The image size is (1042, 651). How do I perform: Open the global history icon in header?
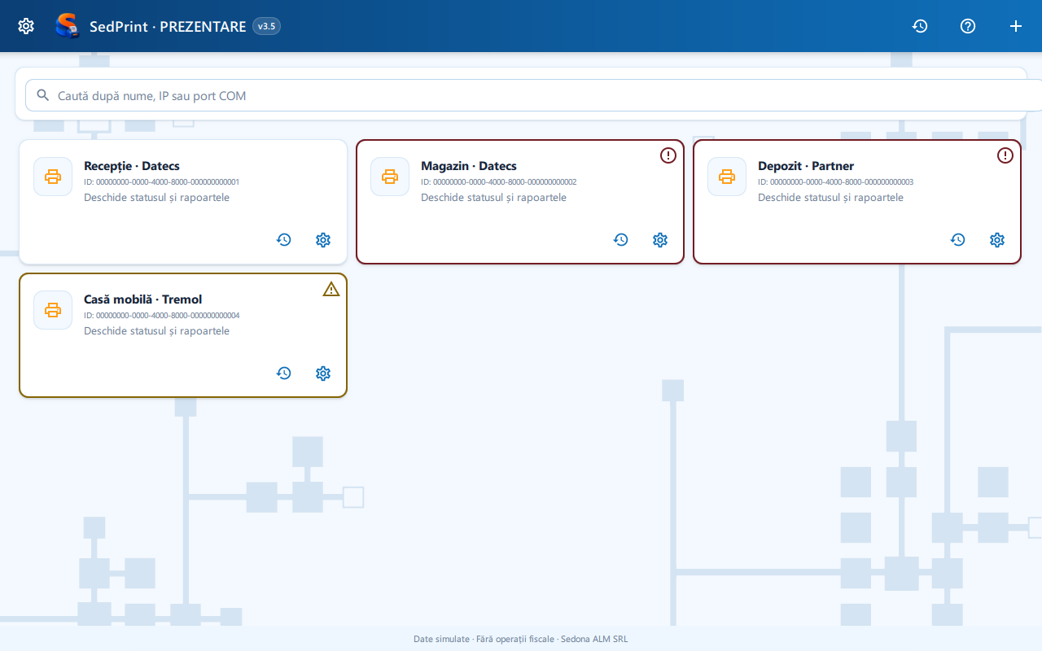[x=920, y=26]
